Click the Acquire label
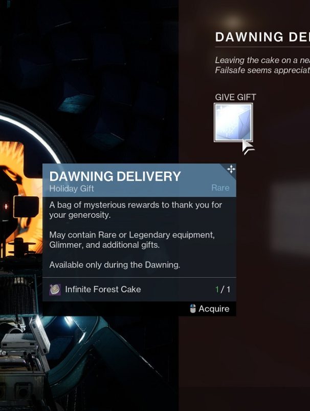310x411 pixels. point(214,309)
